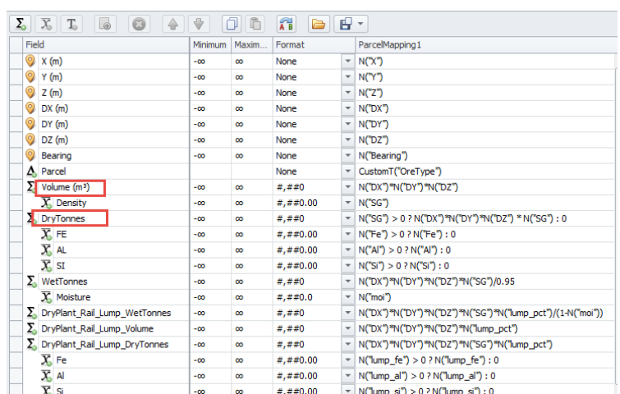Select the Volume (m³) field name
This screenshot has width=620, height=394.
[71, 187]
